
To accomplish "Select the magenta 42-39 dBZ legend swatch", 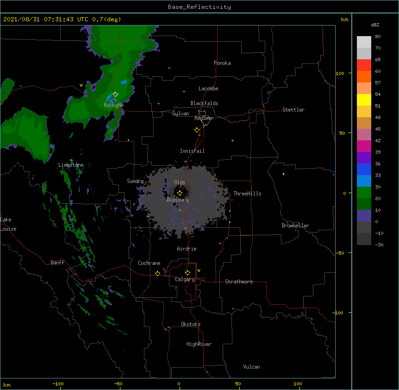I will pos(364,146).
